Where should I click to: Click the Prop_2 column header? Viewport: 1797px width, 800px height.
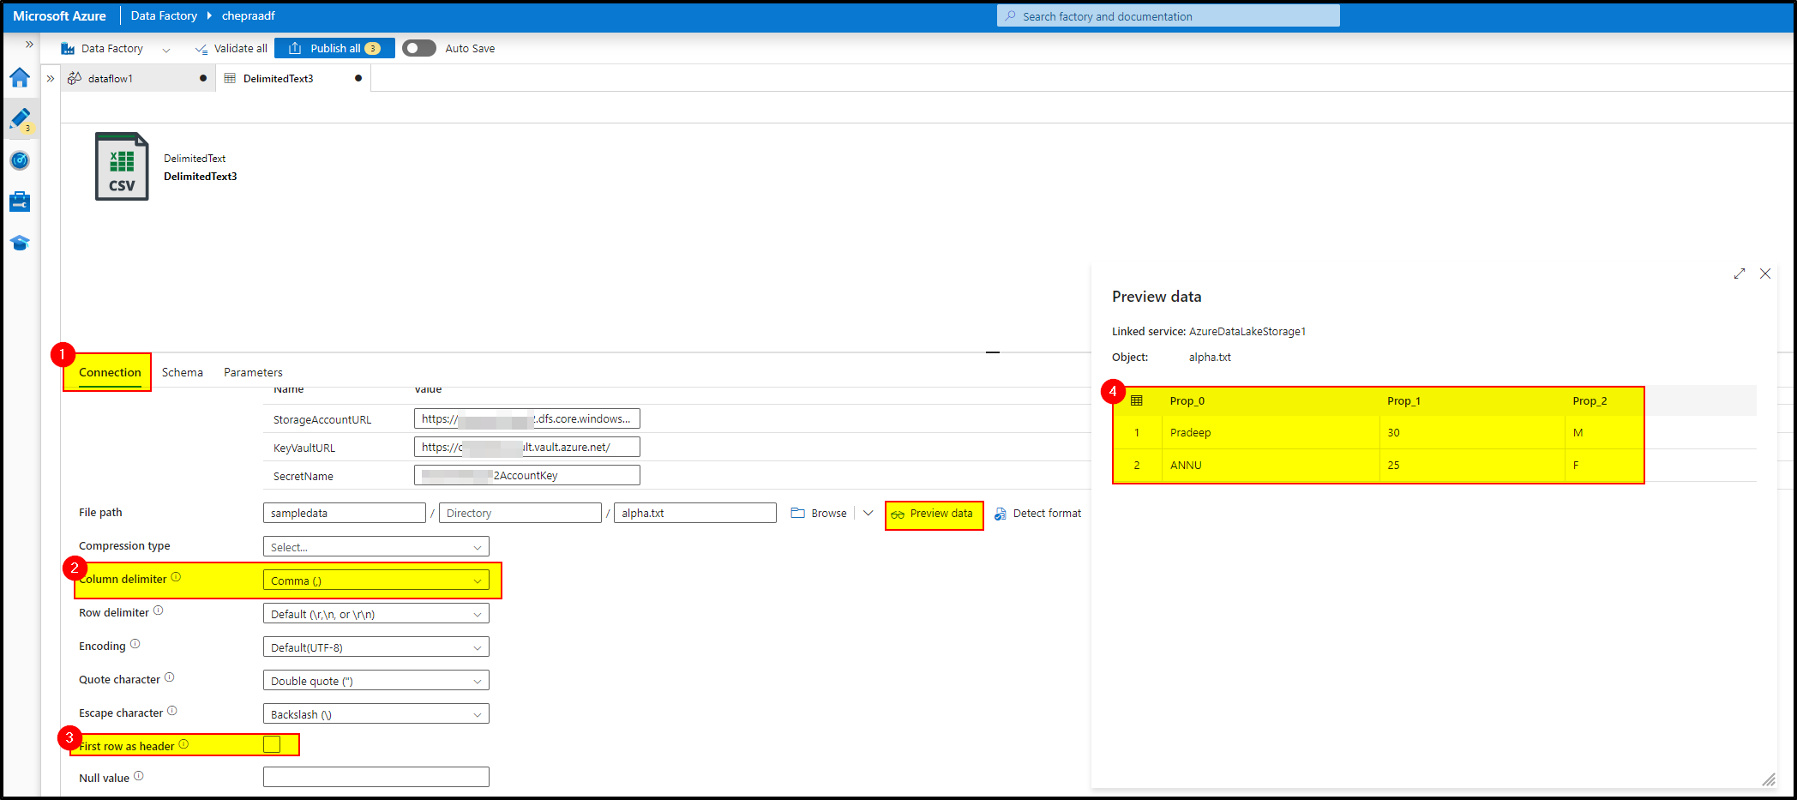(1590, 400)
